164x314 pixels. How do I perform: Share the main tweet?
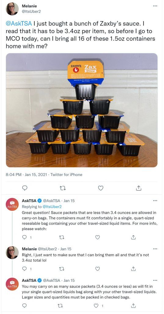pyautogui.click(x=139, y=188)
